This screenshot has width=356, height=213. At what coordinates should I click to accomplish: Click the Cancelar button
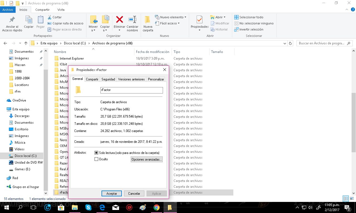click(x=134, y=194)
